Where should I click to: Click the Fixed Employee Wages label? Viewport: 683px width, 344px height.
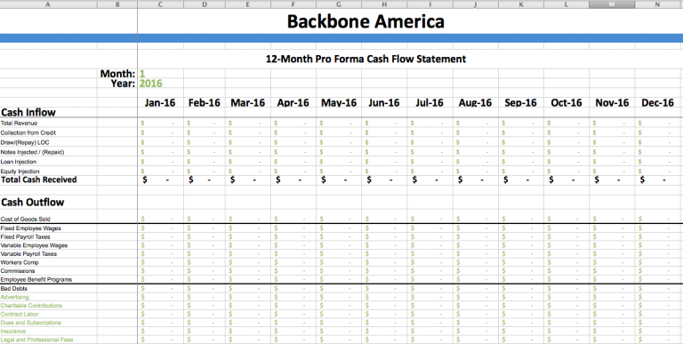[x=30, y=228]
